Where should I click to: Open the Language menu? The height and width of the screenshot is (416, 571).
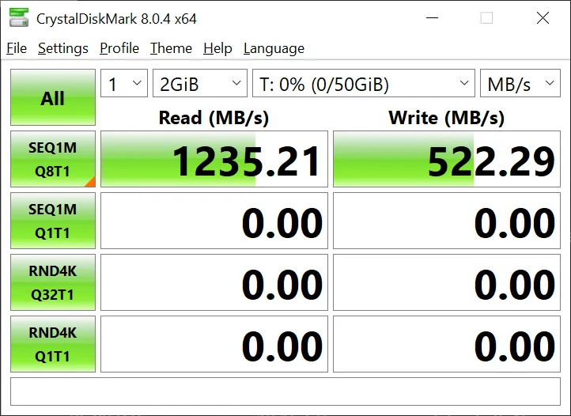pyautogui.click(x=274, y=48)
